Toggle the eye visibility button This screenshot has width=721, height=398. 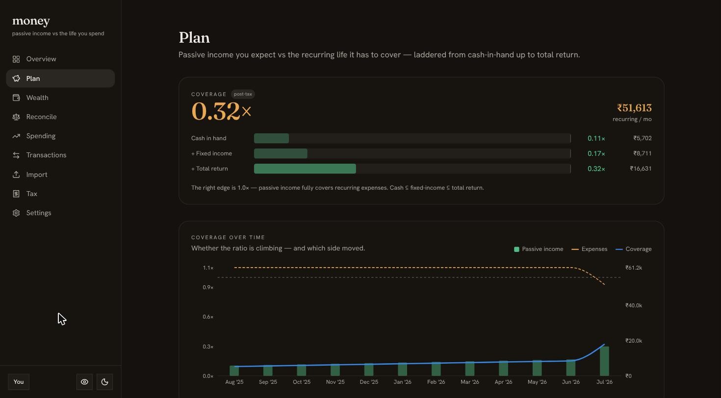84,382
